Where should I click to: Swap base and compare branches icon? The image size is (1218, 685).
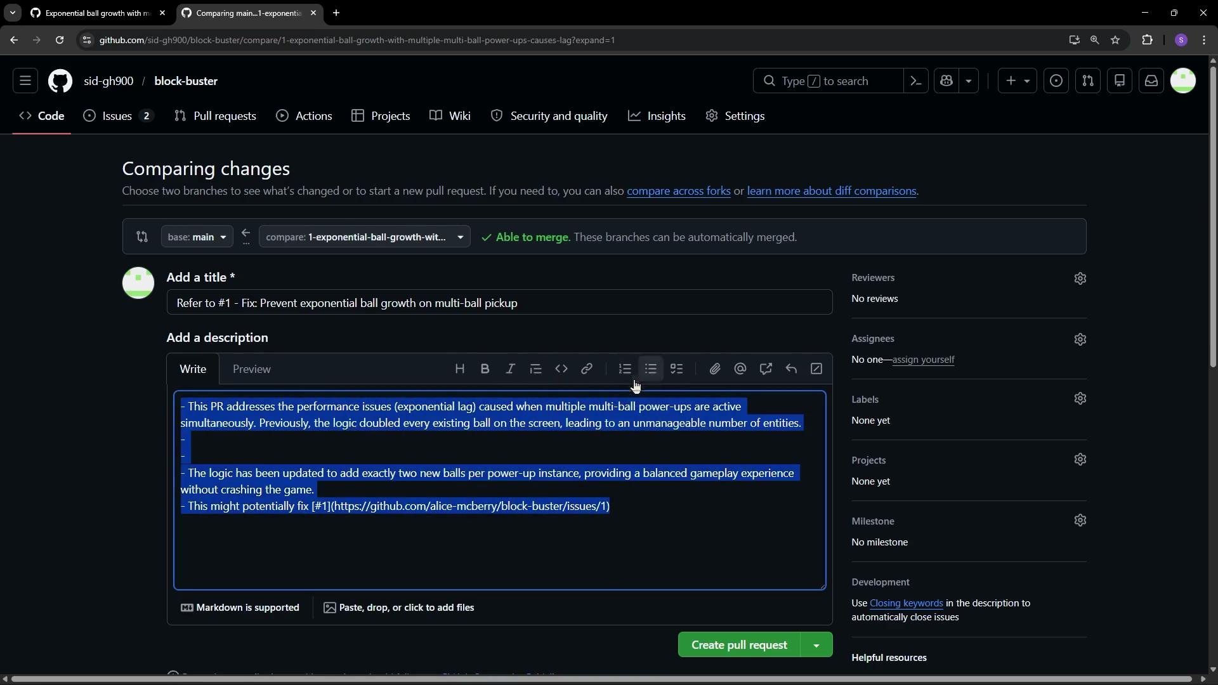click(x=142, y=237)
